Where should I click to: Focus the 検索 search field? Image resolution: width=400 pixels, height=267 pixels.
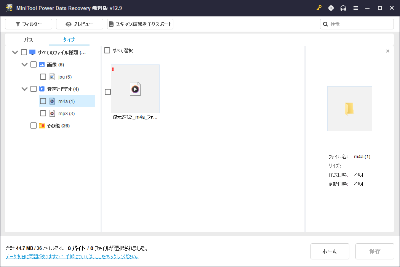pos(357,24)
